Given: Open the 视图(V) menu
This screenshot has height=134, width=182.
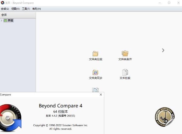Looking at the screenshot, I should [15, 9].
